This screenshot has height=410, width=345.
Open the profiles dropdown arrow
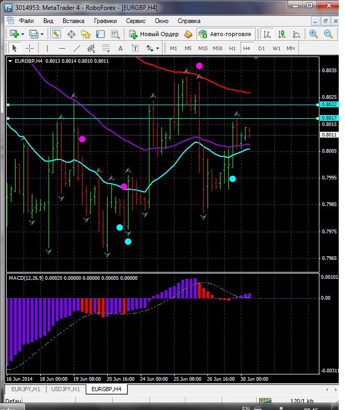pos(43,34)
